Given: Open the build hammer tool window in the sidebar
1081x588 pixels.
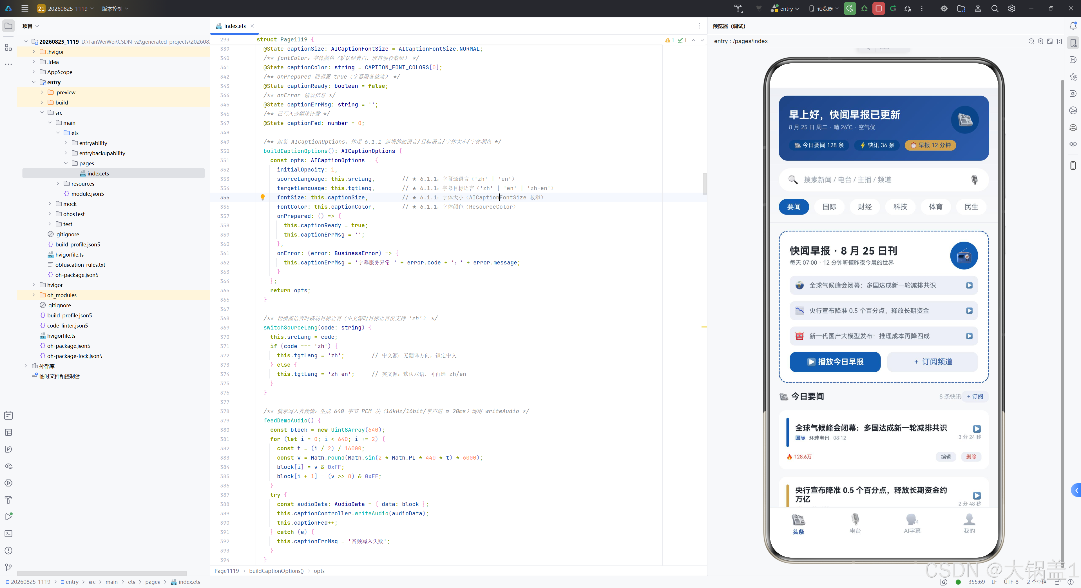Looking at the screenshot, I should click(x=8, y=500).
